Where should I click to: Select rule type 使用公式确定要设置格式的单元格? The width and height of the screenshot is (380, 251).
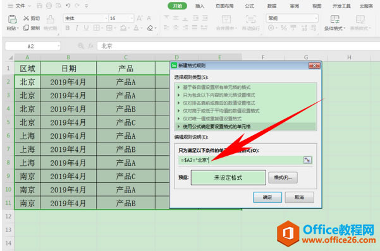pyautogui.click(x=217, y=127)
